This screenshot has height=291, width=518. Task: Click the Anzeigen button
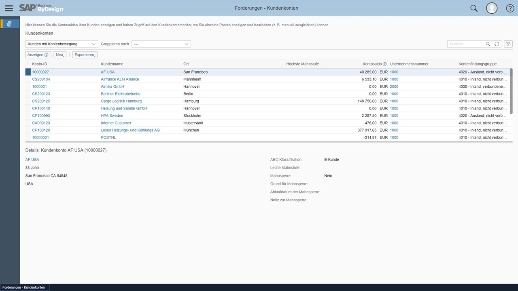(38, 55)
